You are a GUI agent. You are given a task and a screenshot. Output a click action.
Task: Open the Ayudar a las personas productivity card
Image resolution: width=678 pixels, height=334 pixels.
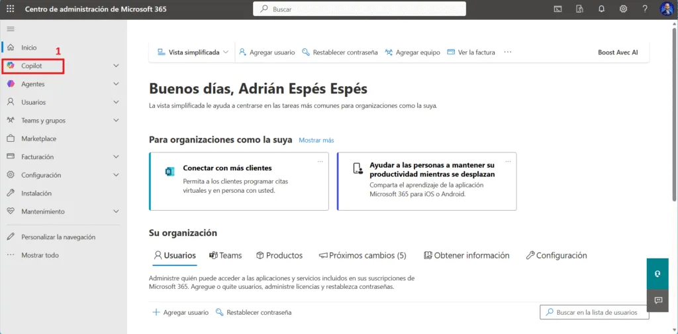point(427,182)
